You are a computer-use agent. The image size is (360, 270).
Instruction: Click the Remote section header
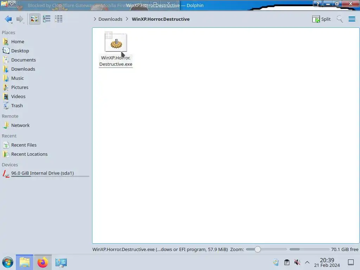click(x=10, y=116)
